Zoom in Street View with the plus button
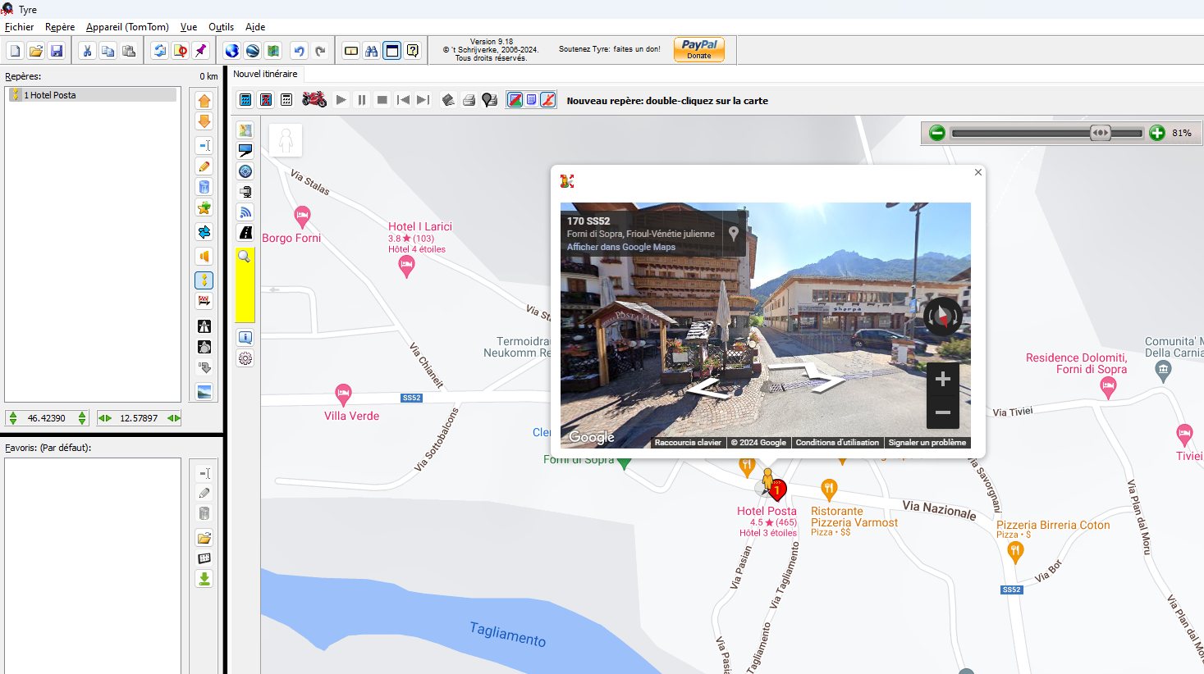 pyautogui.click(x=942, y=379)
